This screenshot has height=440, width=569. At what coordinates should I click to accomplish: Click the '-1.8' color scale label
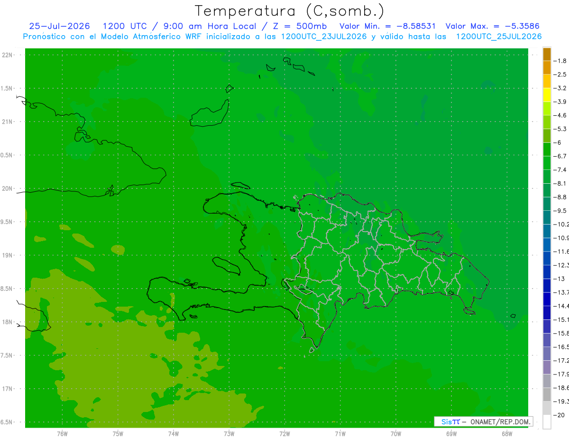[x=560, y=61]
